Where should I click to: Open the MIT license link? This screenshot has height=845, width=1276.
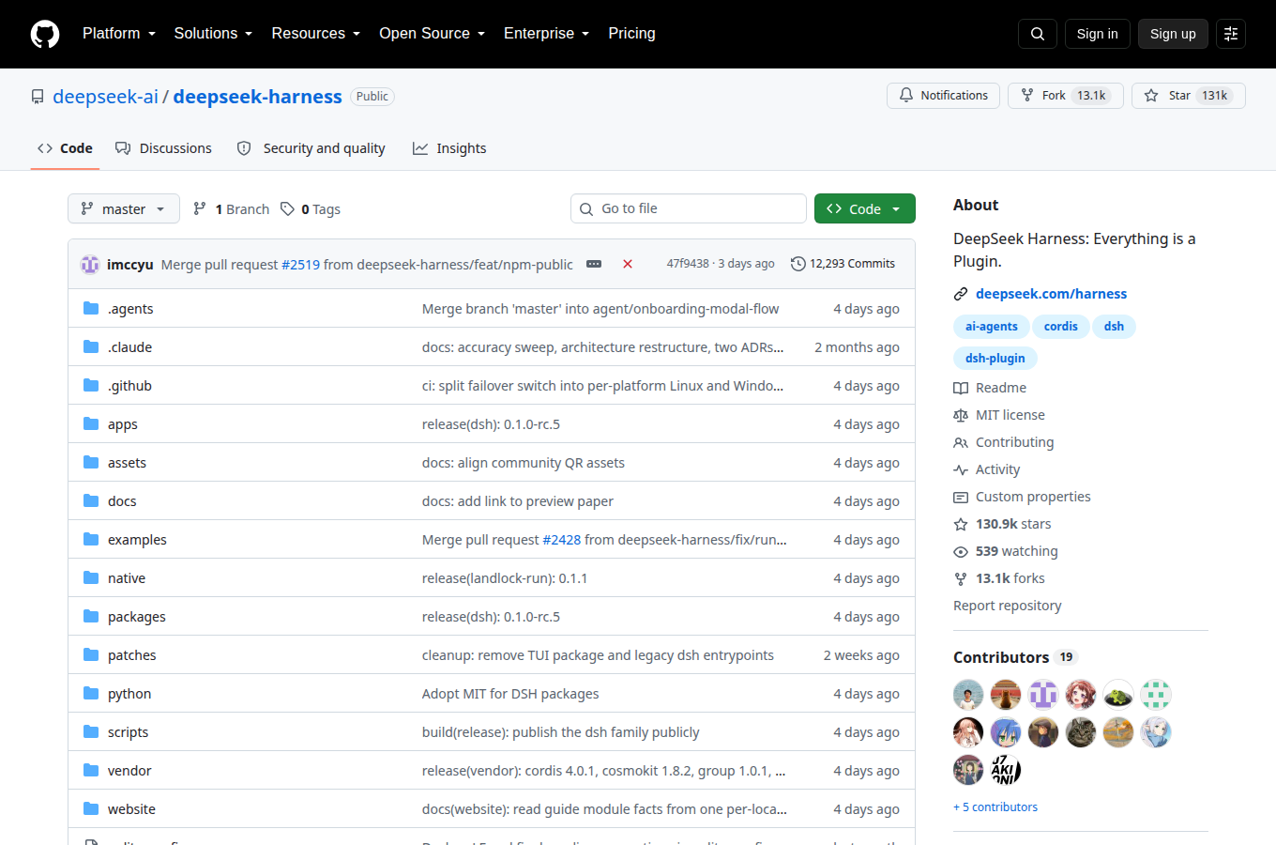(1000, 415)
